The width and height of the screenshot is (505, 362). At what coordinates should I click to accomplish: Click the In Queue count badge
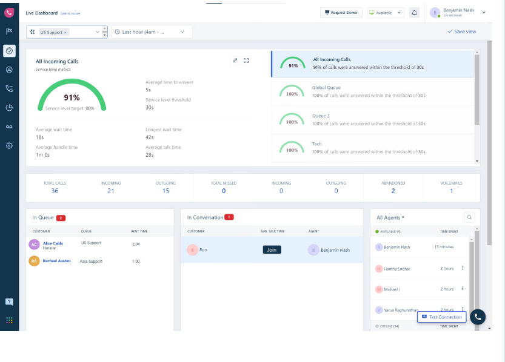pos(61,218)
